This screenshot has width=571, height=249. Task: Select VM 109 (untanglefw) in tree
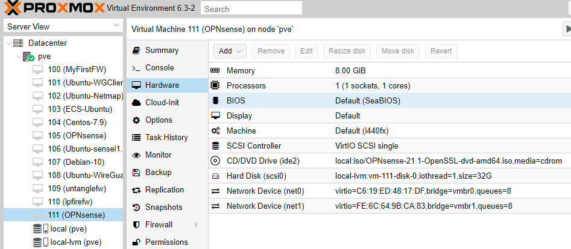click(63, 188)
